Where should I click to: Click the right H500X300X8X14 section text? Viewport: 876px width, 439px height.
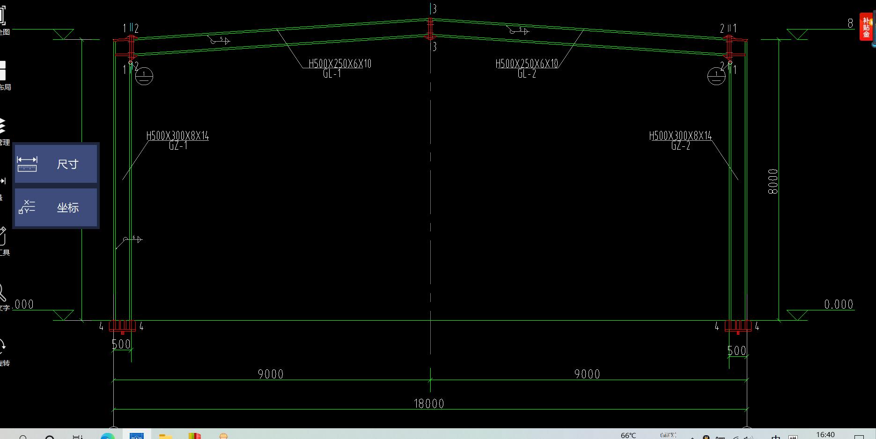(680, 136)
